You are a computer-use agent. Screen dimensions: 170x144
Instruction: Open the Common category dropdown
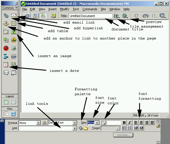(x=10, y=8)
